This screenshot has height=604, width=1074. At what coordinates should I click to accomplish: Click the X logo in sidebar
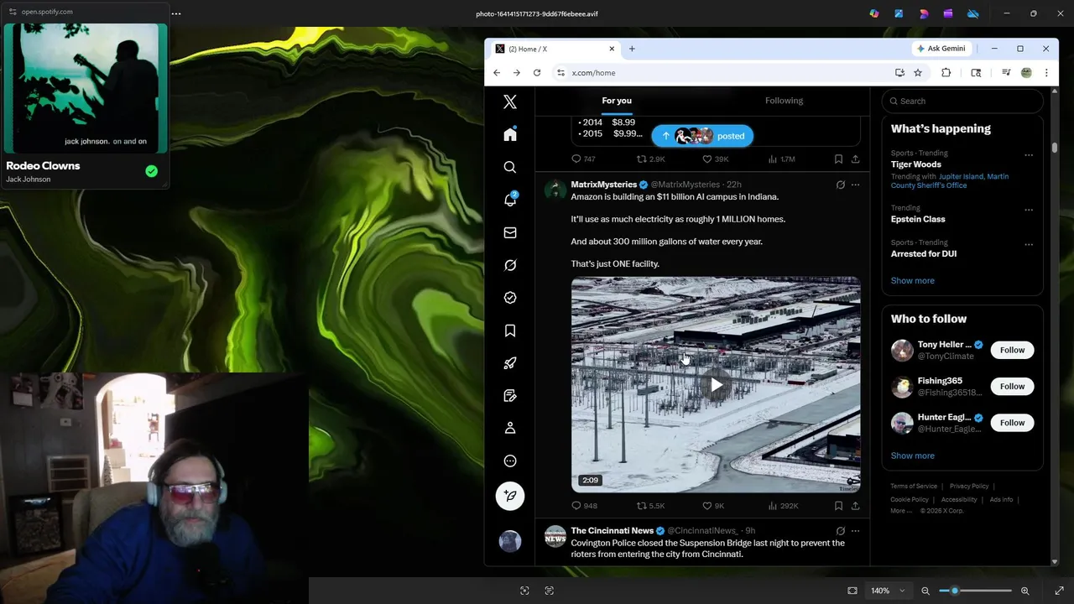pyautogui.click(x=510, y=102)
